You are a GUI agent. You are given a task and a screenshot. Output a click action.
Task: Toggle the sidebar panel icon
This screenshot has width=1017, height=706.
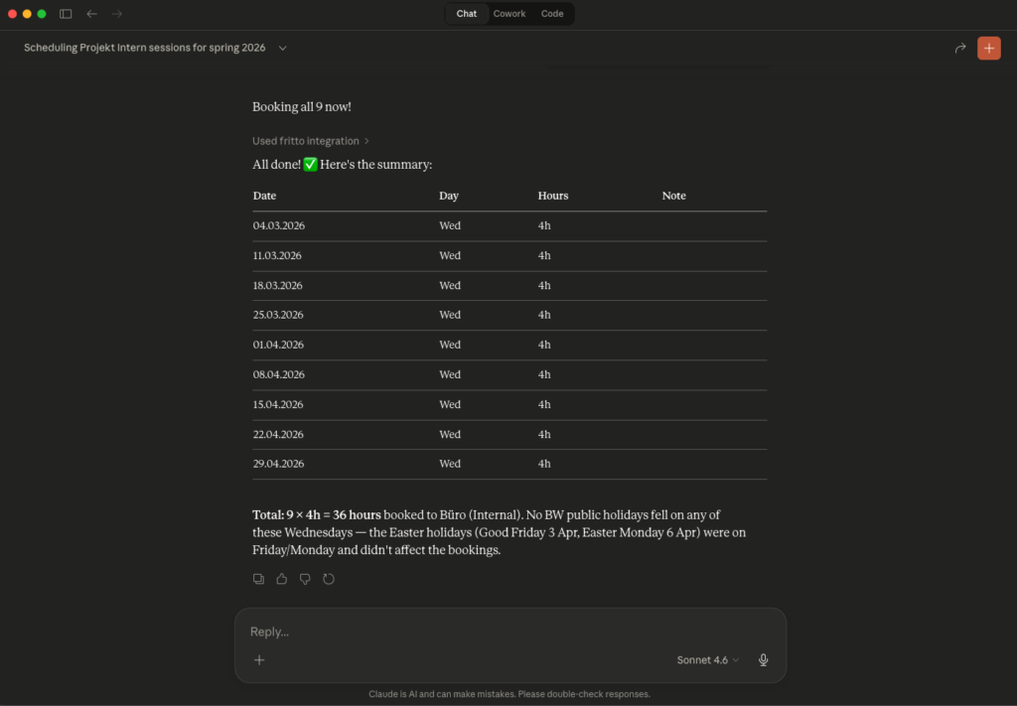click(x=66, y=14)
